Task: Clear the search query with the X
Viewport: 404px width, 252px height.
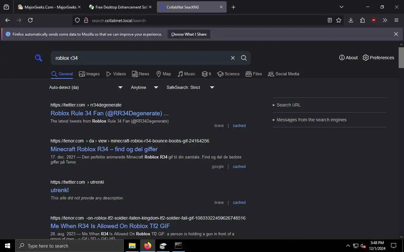Action: coord(233,58)
